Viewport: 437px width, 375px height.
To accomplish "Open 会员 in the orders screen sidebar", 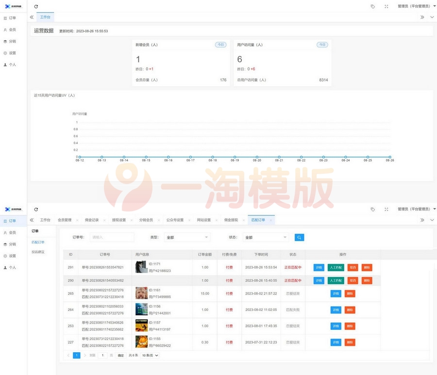I will tap(13, 232).
